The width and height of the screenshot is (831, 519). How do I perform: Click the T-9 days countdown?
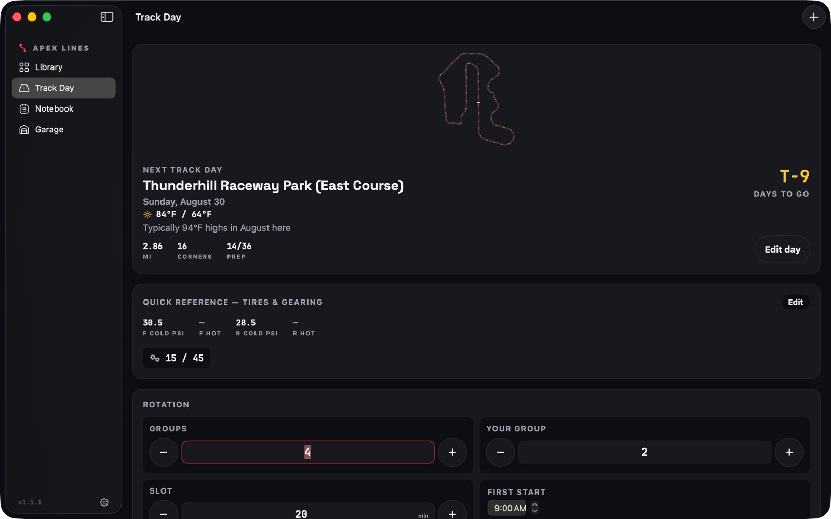click(x=794, y=176)
